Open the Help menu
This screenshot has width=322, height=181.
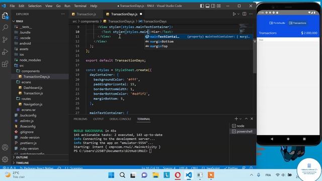tap(94, 6)
